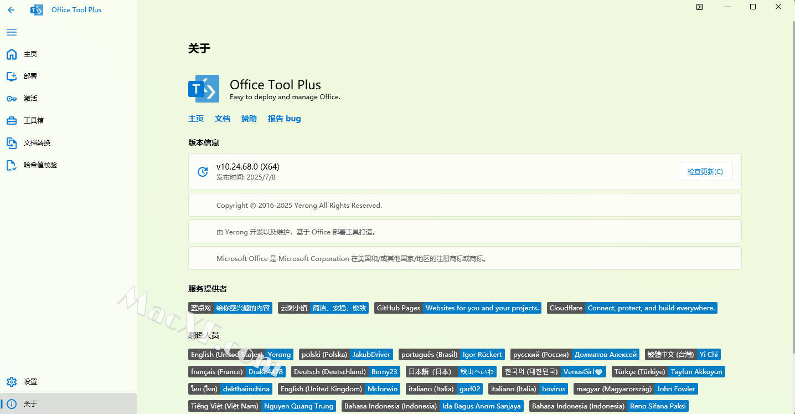Viewport: 795px width, 414px height.
Task: Click the English (United States) Yerong translator badge
Action: pos(241,355)
